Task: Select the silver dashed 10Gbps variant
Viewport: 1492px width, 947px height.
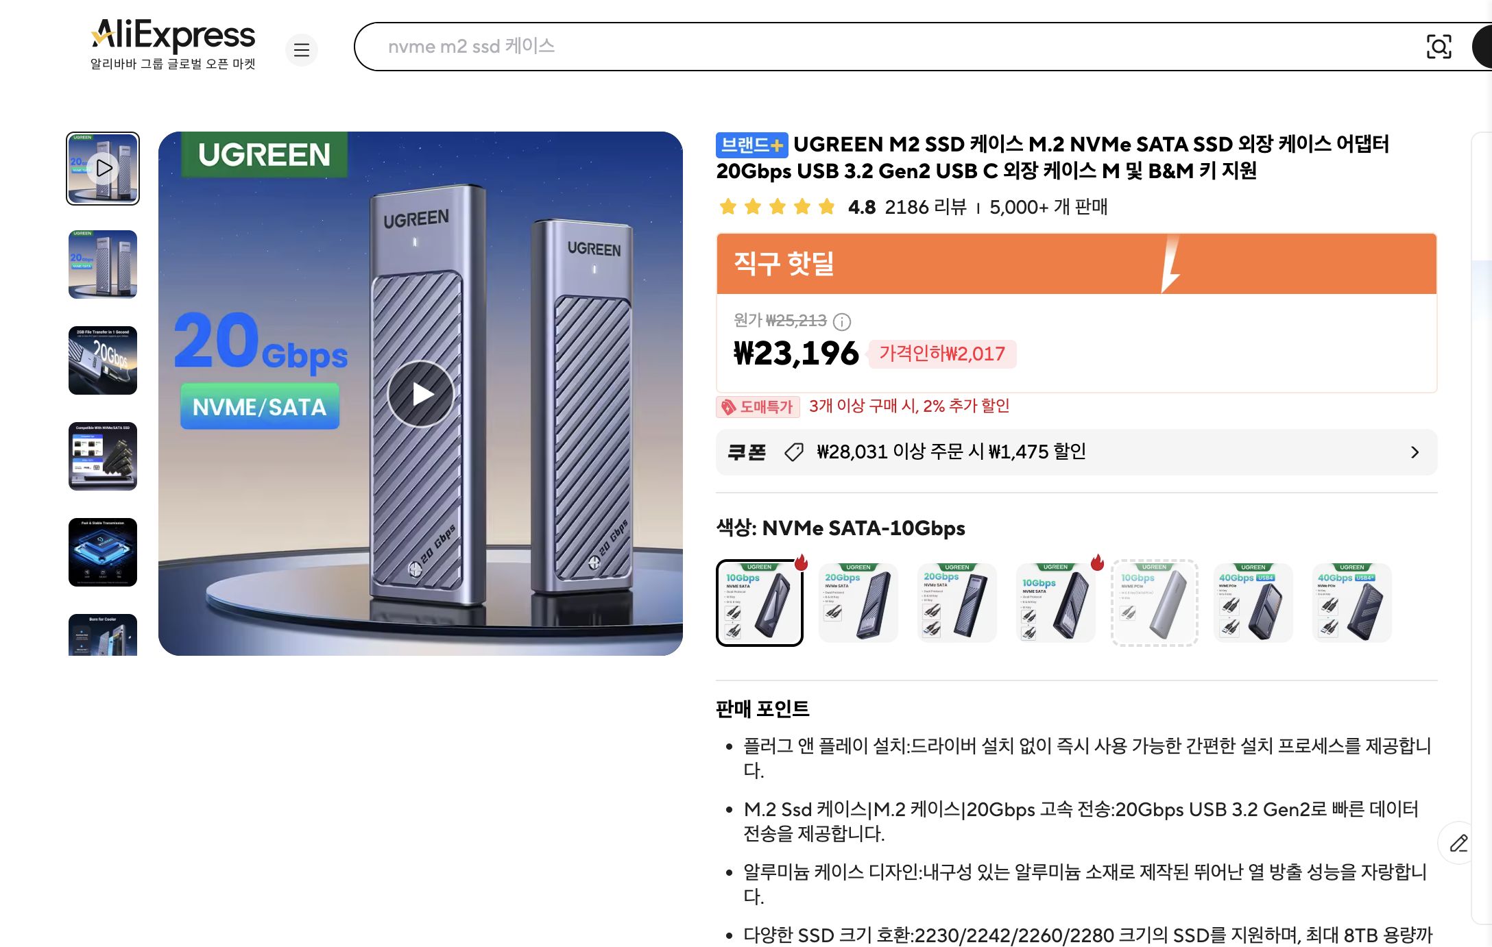Action: pos(1155,603)
